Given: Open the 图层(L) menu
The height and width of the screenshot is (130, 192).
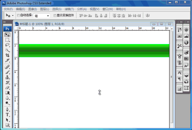Looking at the screenshot, I should point(44,9).
